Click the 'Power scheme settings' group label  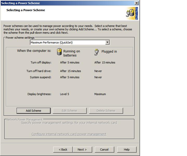pos(20,38)
